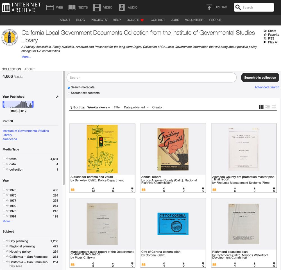
Task: Switch to tile grid view icon
Action: (261, 107)
